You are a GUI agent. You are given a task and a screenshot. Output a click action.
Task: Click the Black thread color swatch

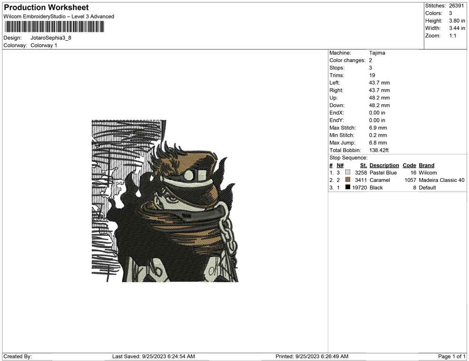coord(348,187)
